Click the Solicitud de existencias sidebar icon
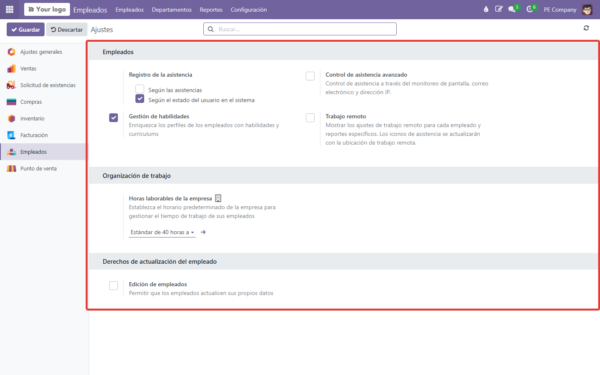 [x=12, y=85]
